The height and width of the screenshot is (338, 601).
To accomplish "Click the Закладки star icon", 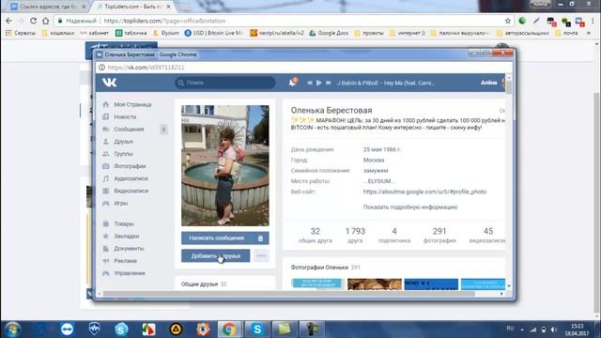I will click(106, 236).
